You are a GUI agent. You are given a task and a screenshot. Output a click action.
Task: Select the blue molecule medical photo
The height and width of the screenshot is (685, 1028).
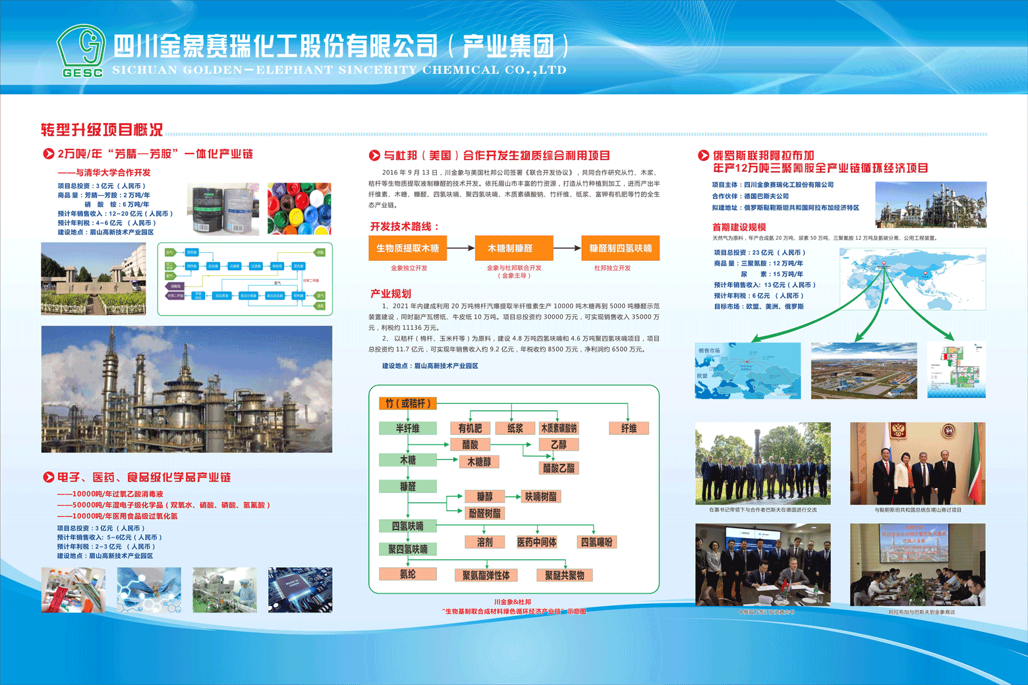[149, 590]
